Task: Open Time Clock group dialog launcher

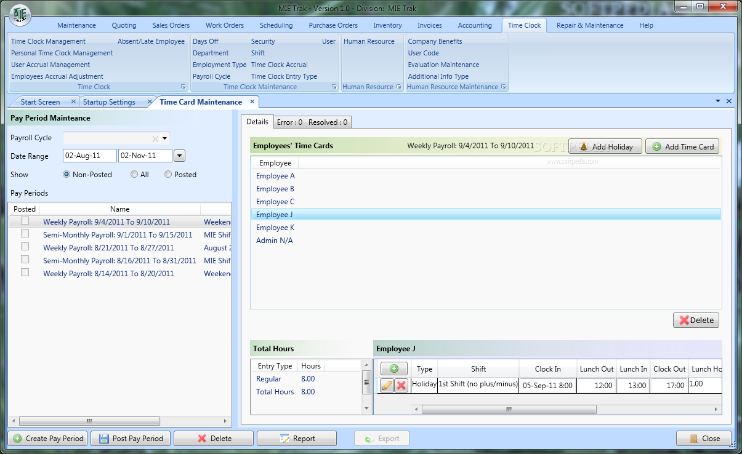Action: [x=183, y=87]
